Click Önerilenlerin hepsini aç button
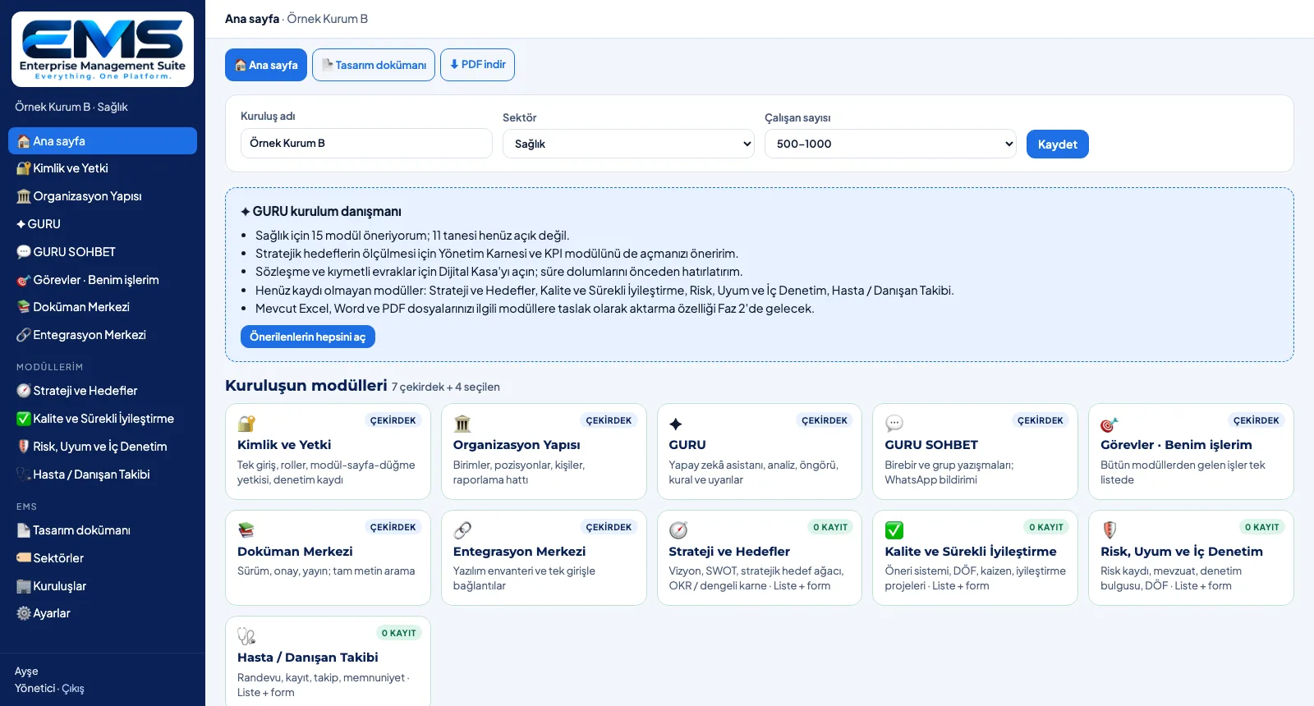The width and height of the screenshot is (1314, 706). pyautogui.click(x=308, y=337)
